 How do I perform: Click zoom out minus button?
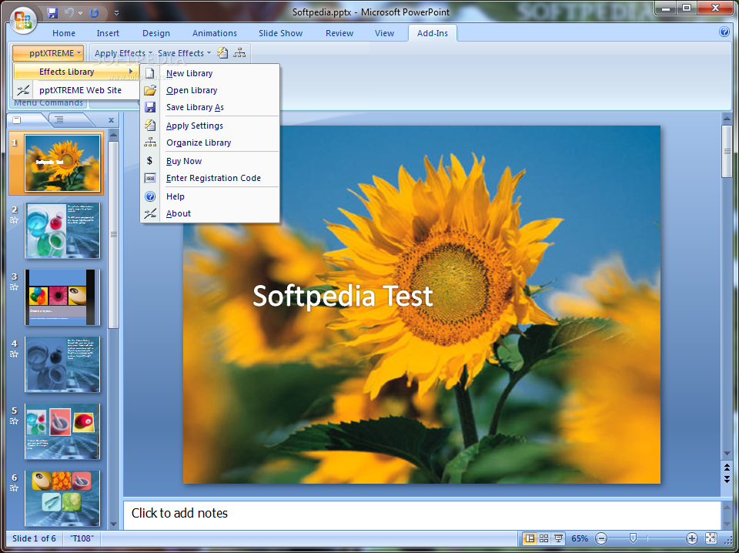click(601, 538)
